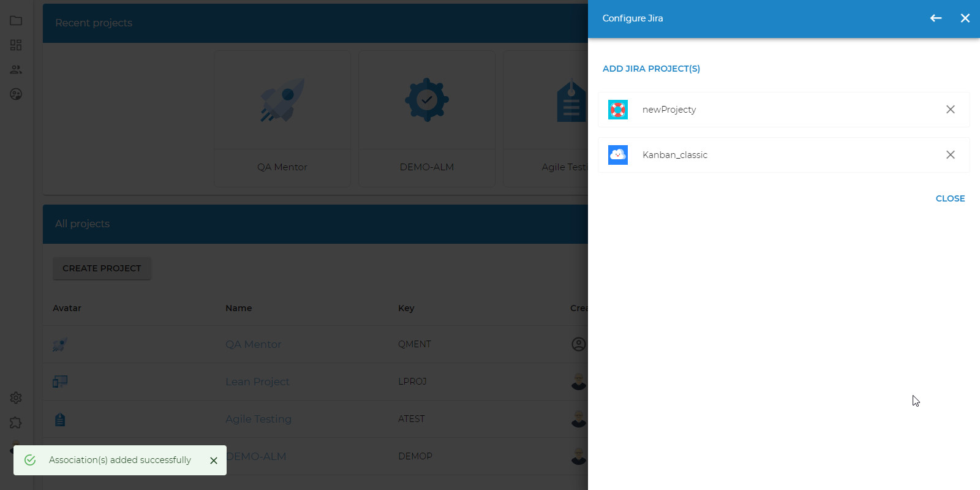Open the Agile Testing recent project card

(545, 119)
